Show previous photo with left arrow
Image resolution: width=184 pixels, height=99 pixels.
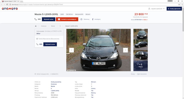click(x=71, y=50)
